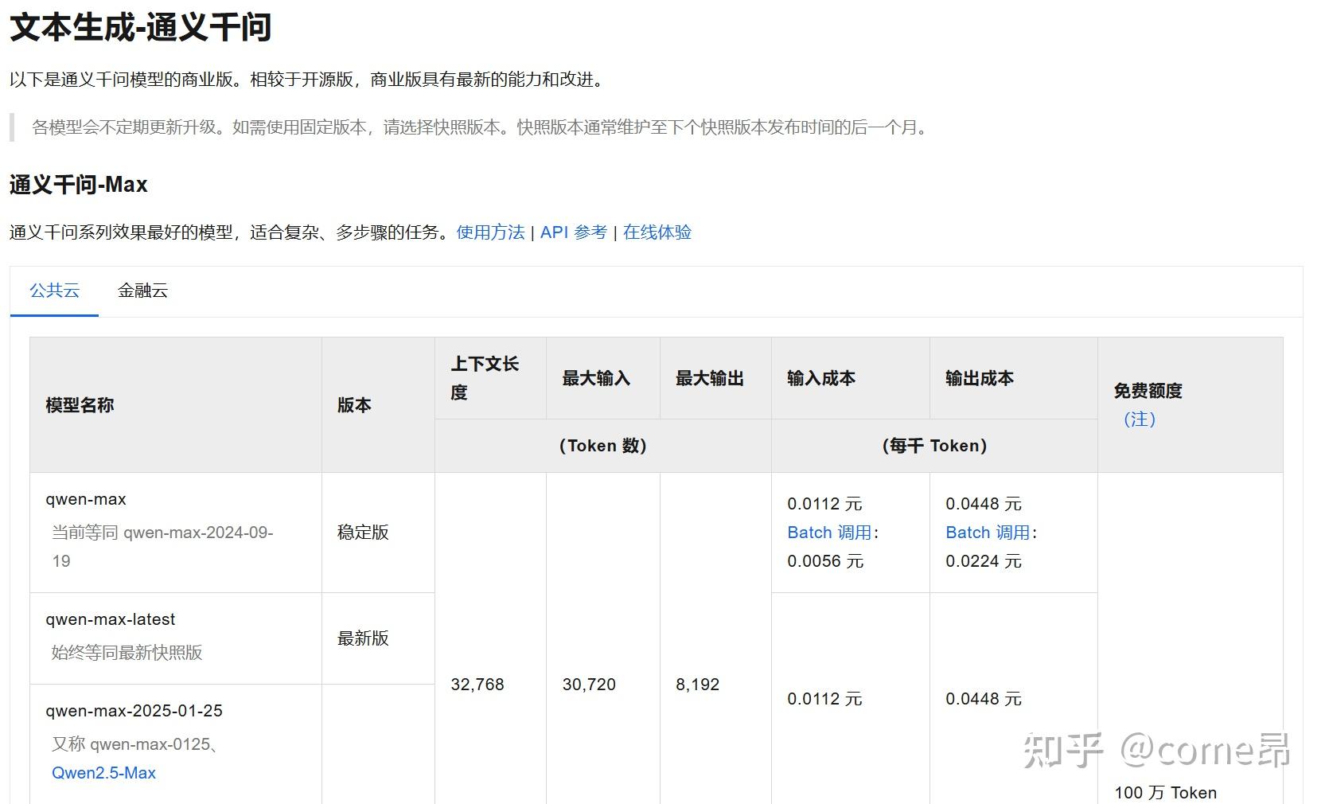Select the qwen-max-2025-01-25 model name

pyautogui.click(x=134, y=711)
